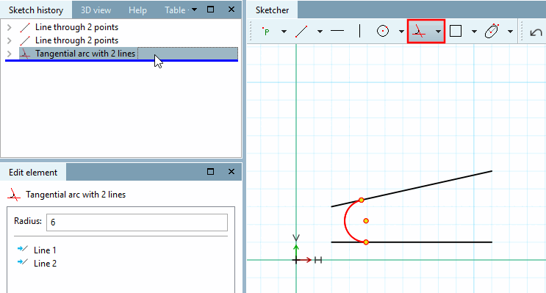Open the Point tool dropdown arrow
The image size is (546, 293).
pyautogui.click(x=284, y=32)
